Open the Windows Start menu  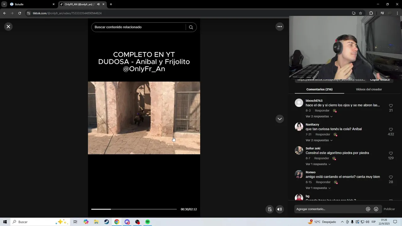(5, 222)
